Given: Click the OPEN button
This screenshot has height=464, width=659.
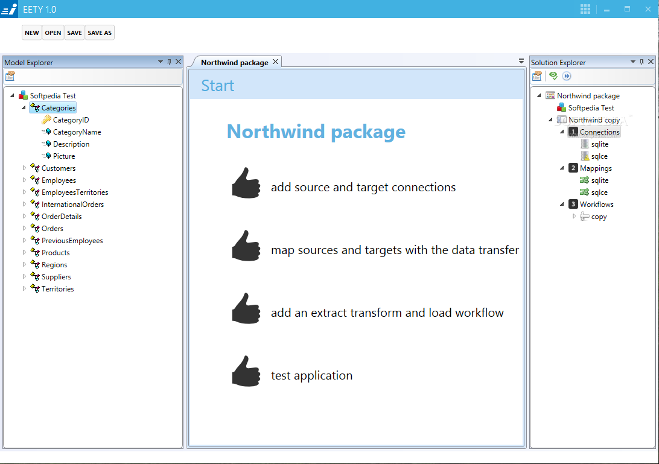Looking at the screenshot, I should coord(53,33).
